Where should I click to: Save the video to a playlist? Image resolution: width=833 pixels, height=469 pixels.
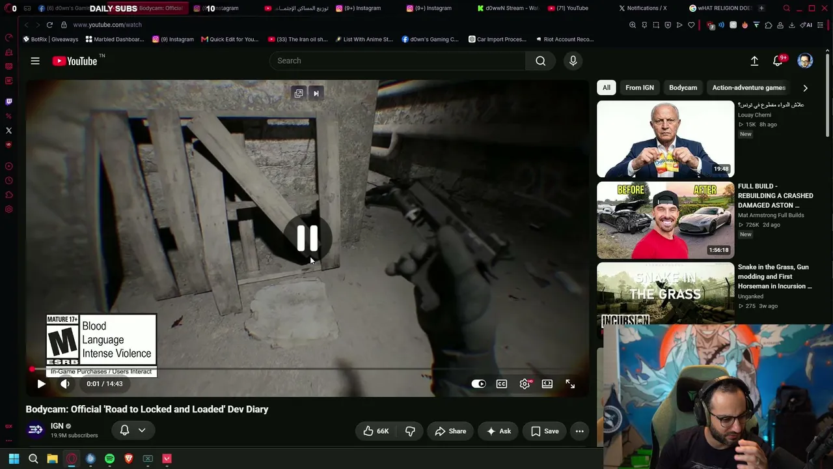tap(545, 431)
